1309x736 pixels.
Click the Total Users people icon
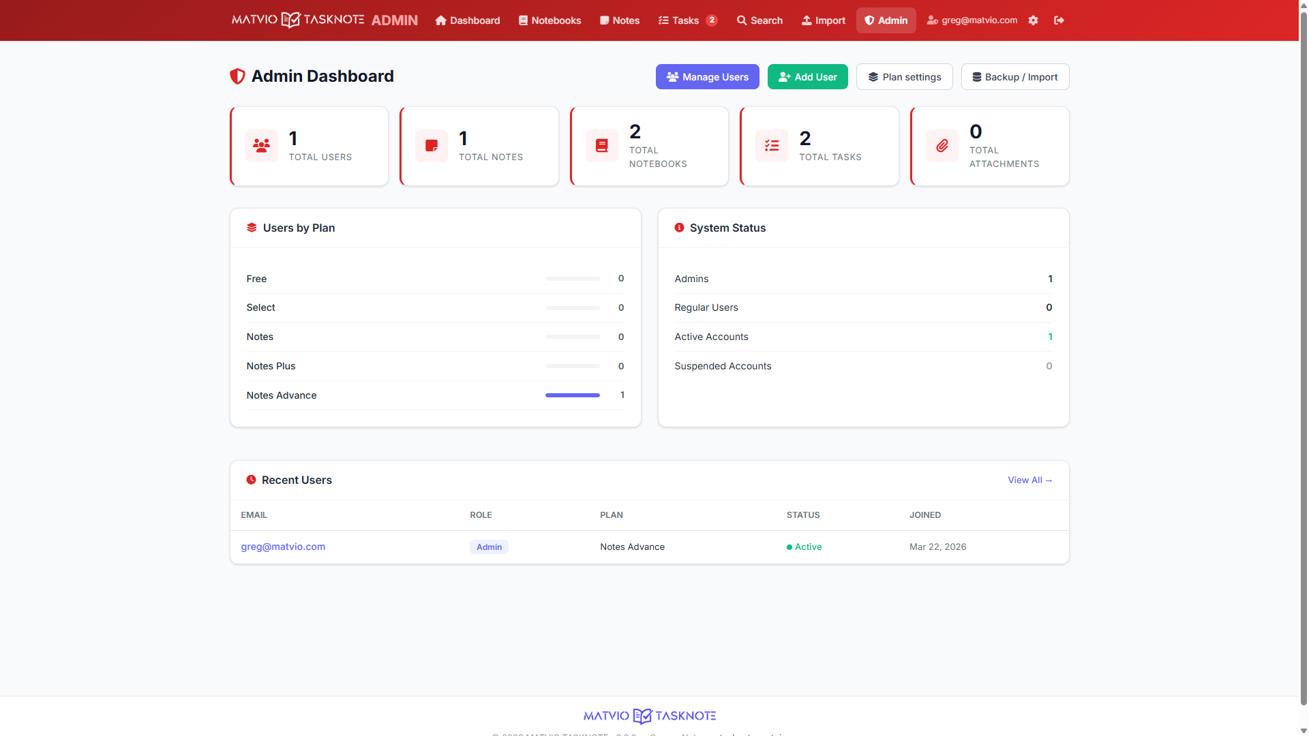coord(262,145)
